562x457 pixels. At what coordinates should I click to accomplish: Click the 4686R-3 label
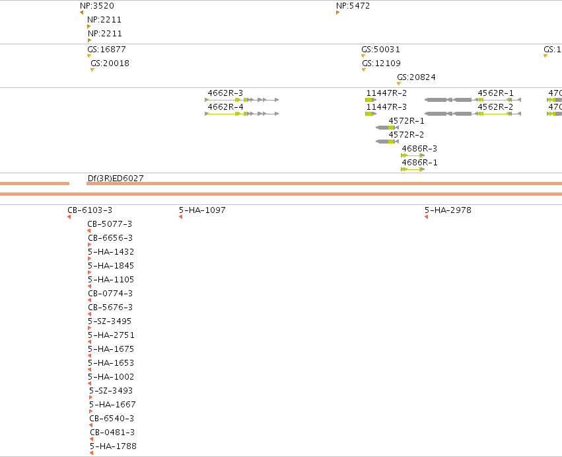click(x=419, y=149)
